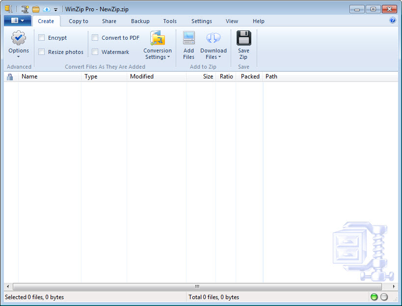This screenshot has height=306, width=402.
Task: Enable the Encrypt checkbox
Action: [x=42, y=38]
